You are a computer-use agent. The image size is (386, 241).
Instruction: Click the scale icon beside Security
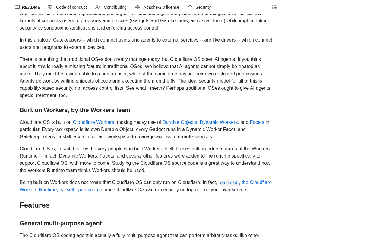click(190, 7)
